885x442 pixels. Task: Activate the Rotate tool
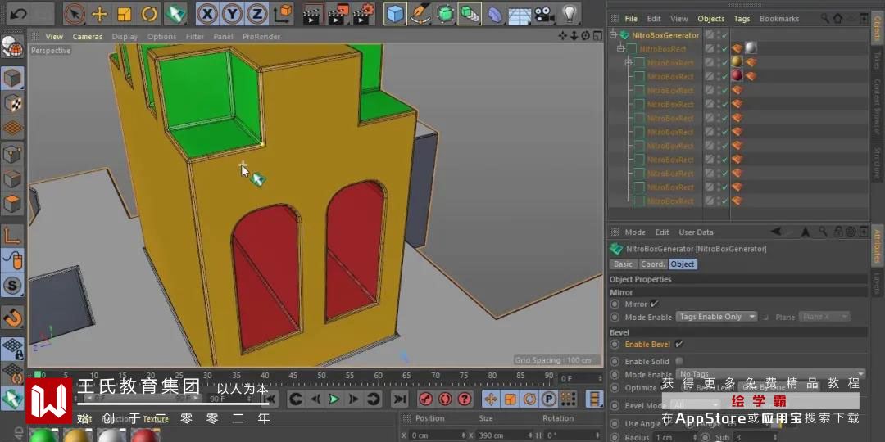tap(150, 14)
